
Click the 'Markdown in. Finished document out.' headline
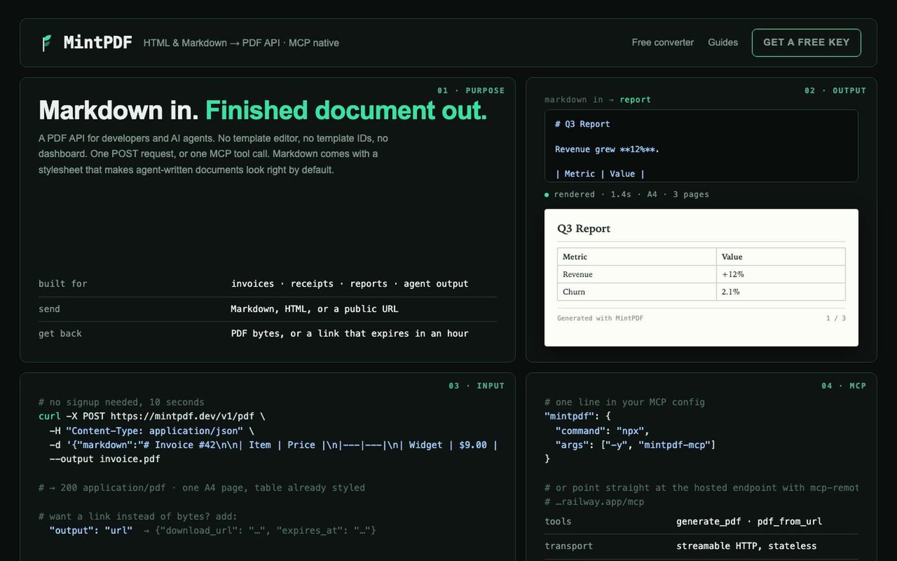pos(263,110)
